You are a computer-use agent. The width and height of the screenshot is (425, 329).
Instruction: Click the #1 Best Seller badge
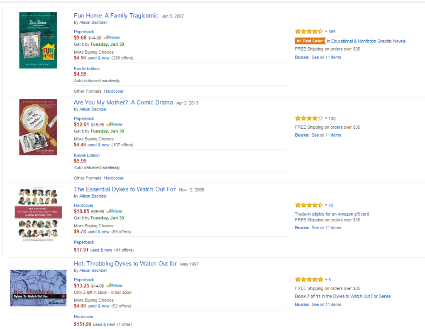tap(310, 41)
